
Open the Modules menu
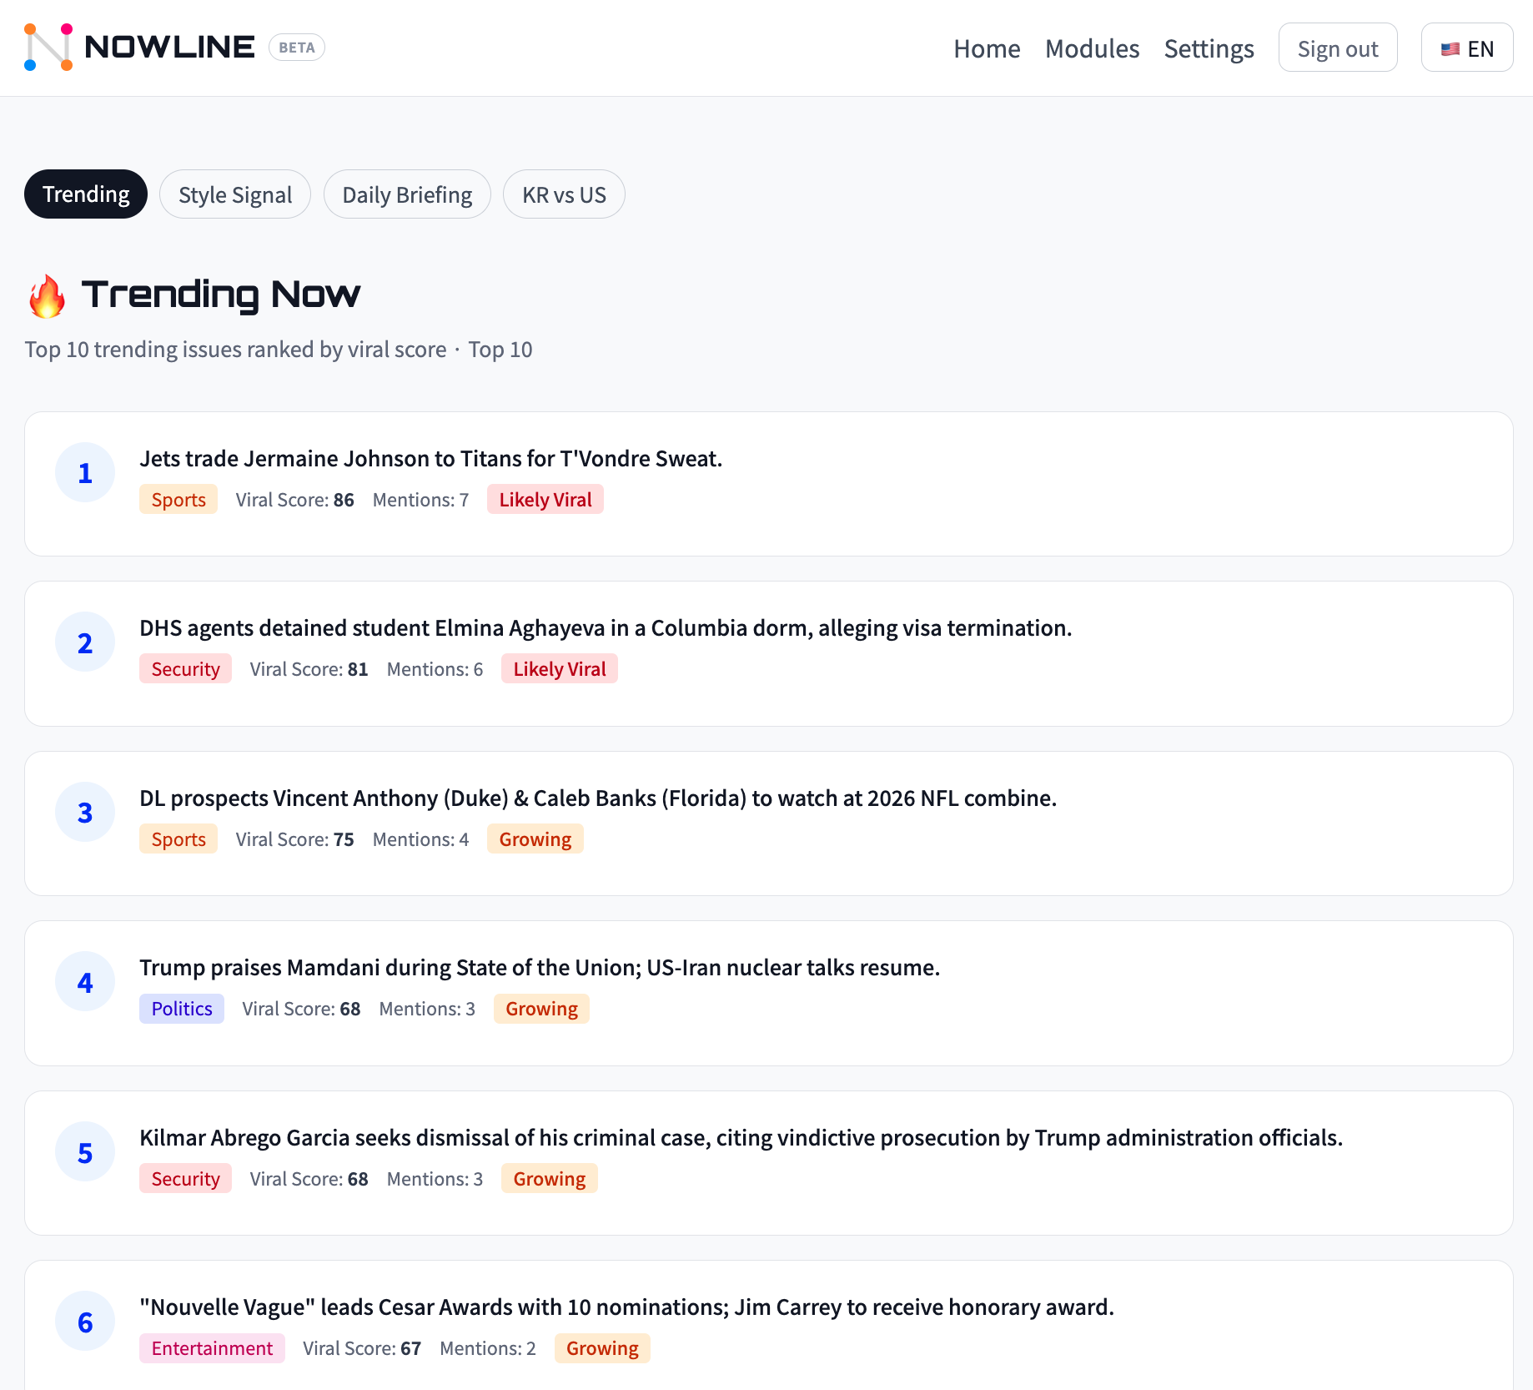[x=1092, y=48]
